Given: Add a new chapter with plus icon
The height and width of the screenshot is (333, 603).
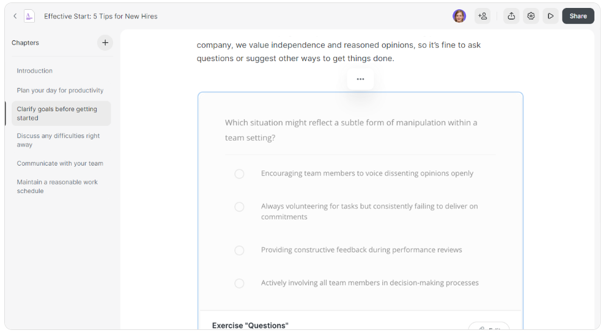Looking at the screenshot, I should point(105,43).
